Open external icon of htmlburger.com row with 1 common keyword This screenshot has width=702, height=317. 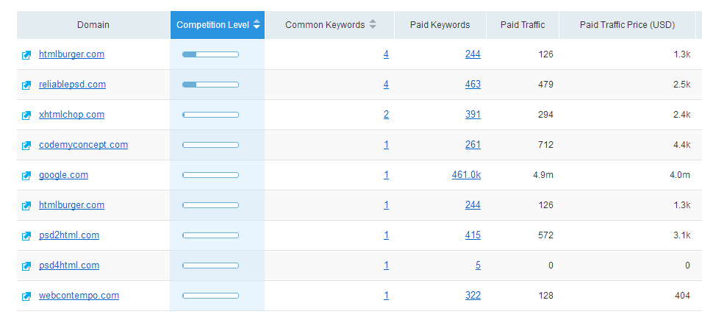(26, 205)
